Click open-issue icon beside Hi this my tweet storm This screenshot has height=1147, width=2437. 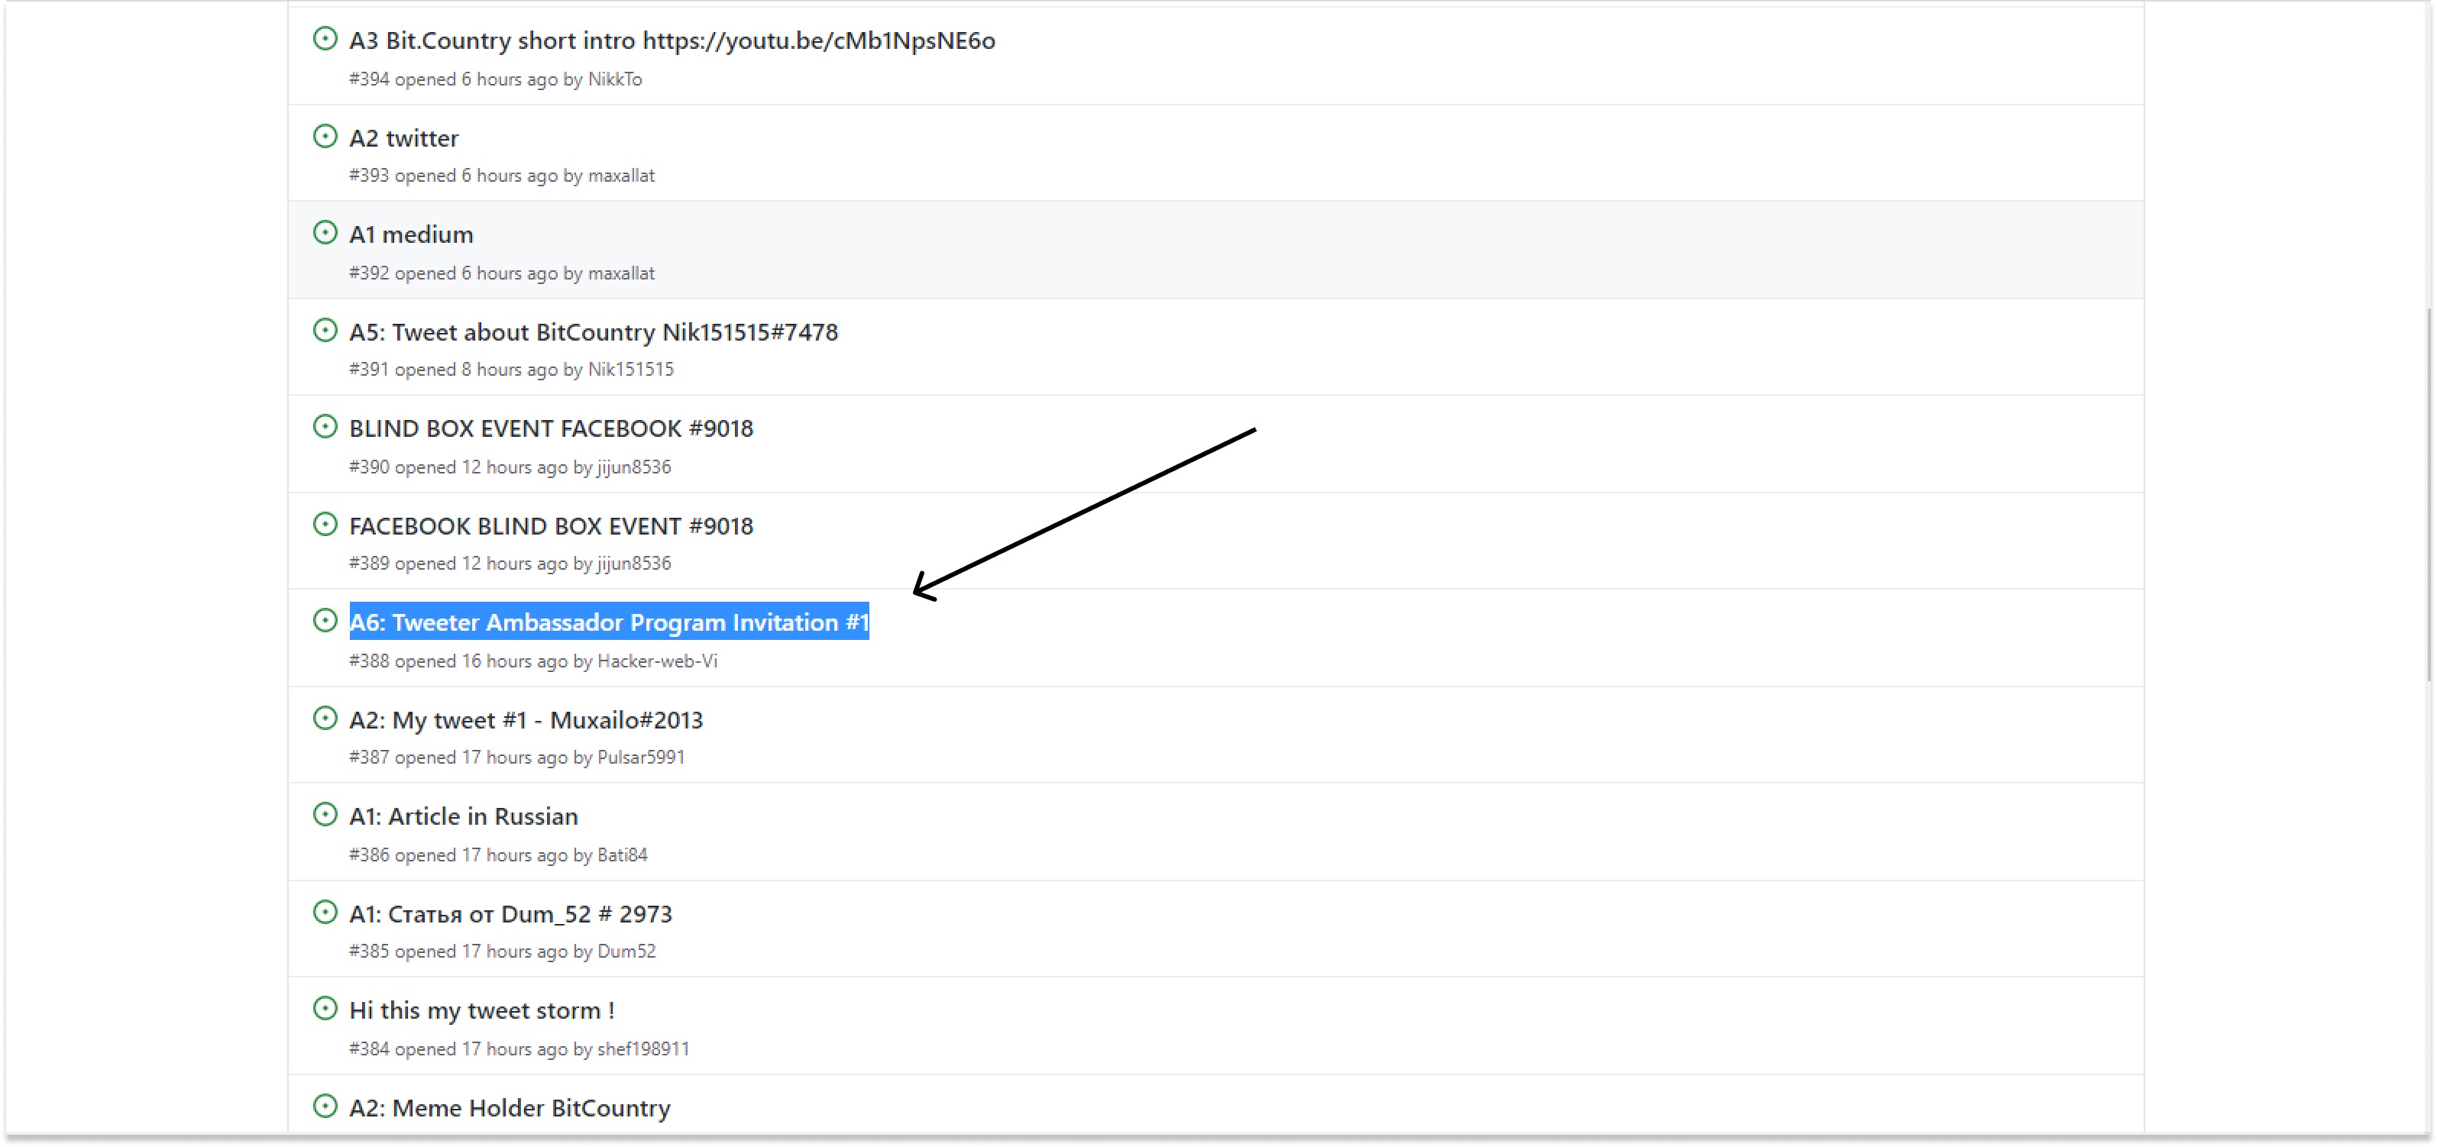pos(325,1008)
